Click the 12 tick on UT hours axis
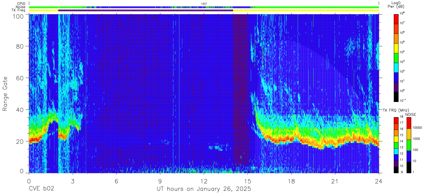This screenshot has height=196, width=426. pyautogui.click(x=204, y=181)
